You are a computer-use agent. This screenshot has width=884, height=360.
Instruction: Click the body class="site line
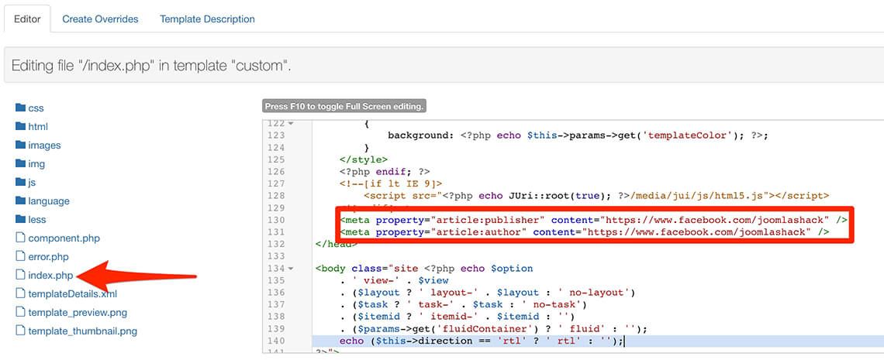[x=424, y=269]
